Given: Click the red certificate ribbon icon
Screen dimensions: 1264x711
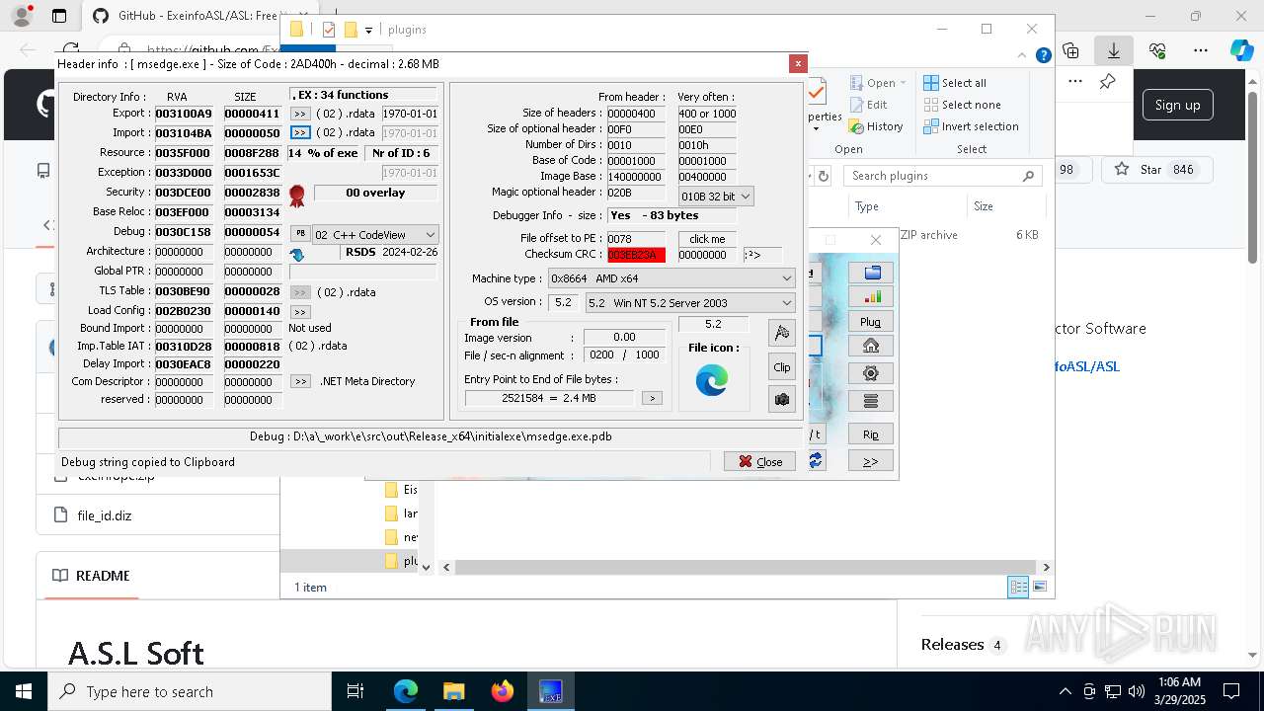Looking at the screenshot, I should click(297, 196).
